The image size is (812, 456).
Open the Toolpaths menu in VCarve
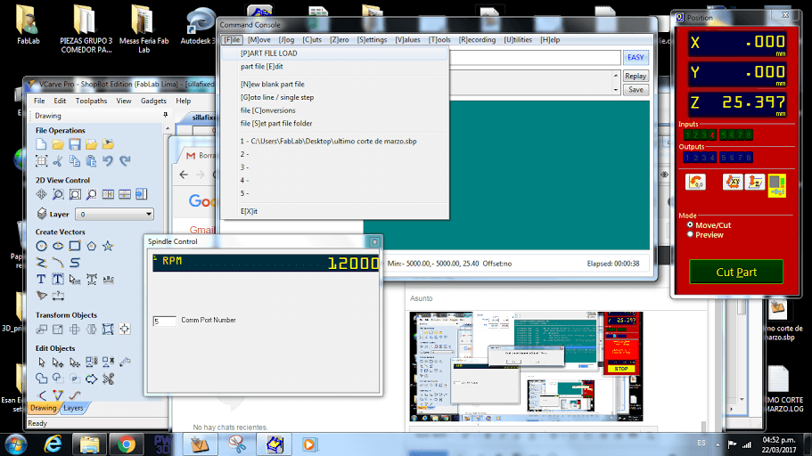pos(91,101)
